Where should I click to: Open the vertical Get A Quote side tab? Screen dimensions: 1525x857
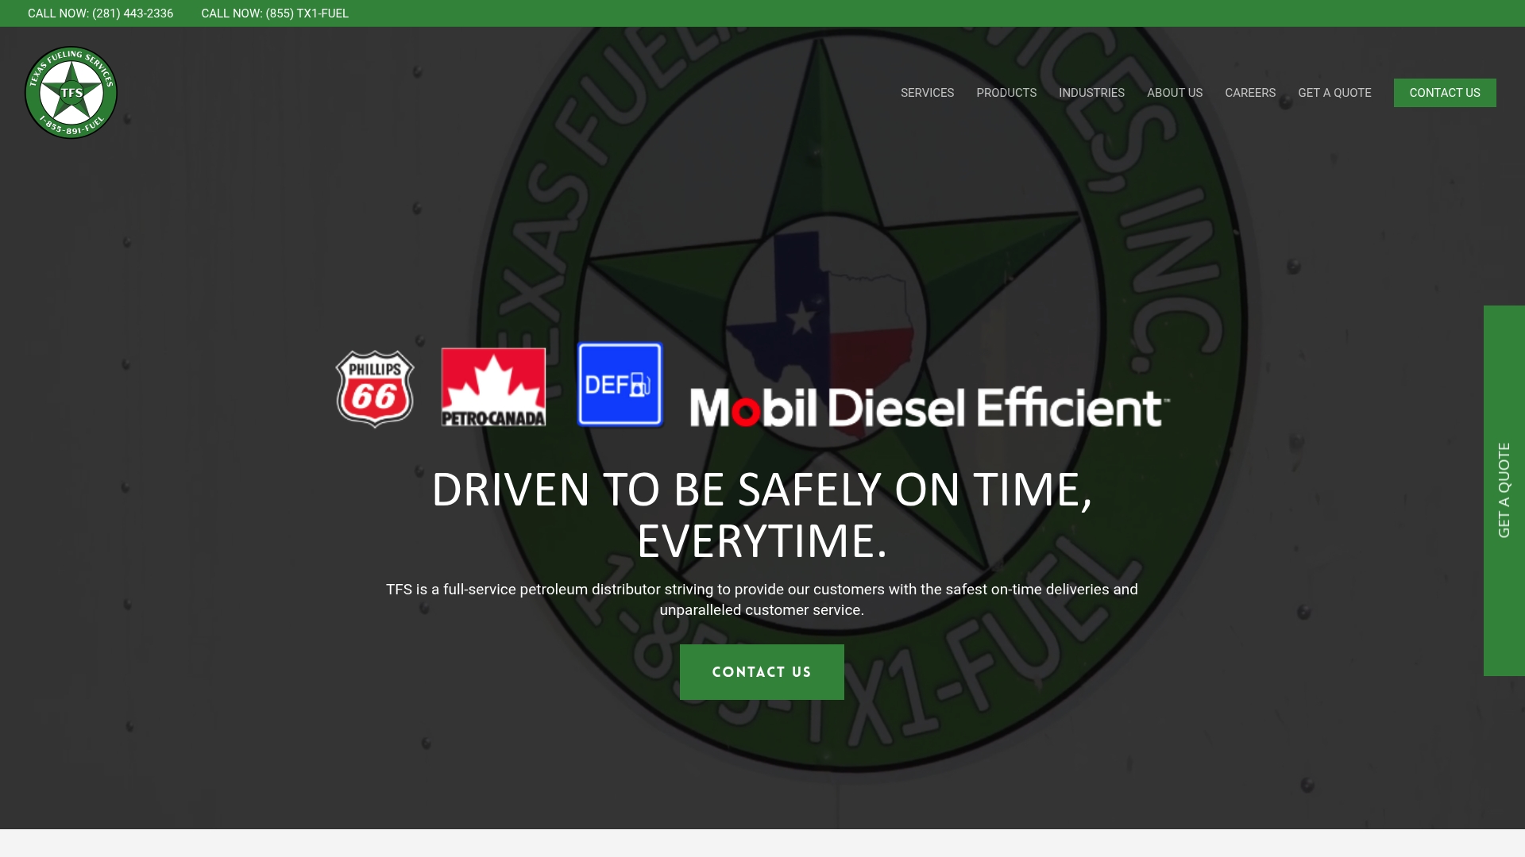(1504, 490)
